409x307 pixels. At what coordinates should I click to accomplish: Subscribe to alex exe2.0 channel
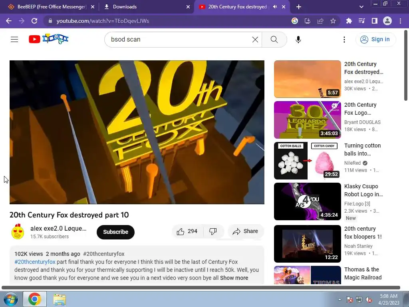click(x=115, y=232)
